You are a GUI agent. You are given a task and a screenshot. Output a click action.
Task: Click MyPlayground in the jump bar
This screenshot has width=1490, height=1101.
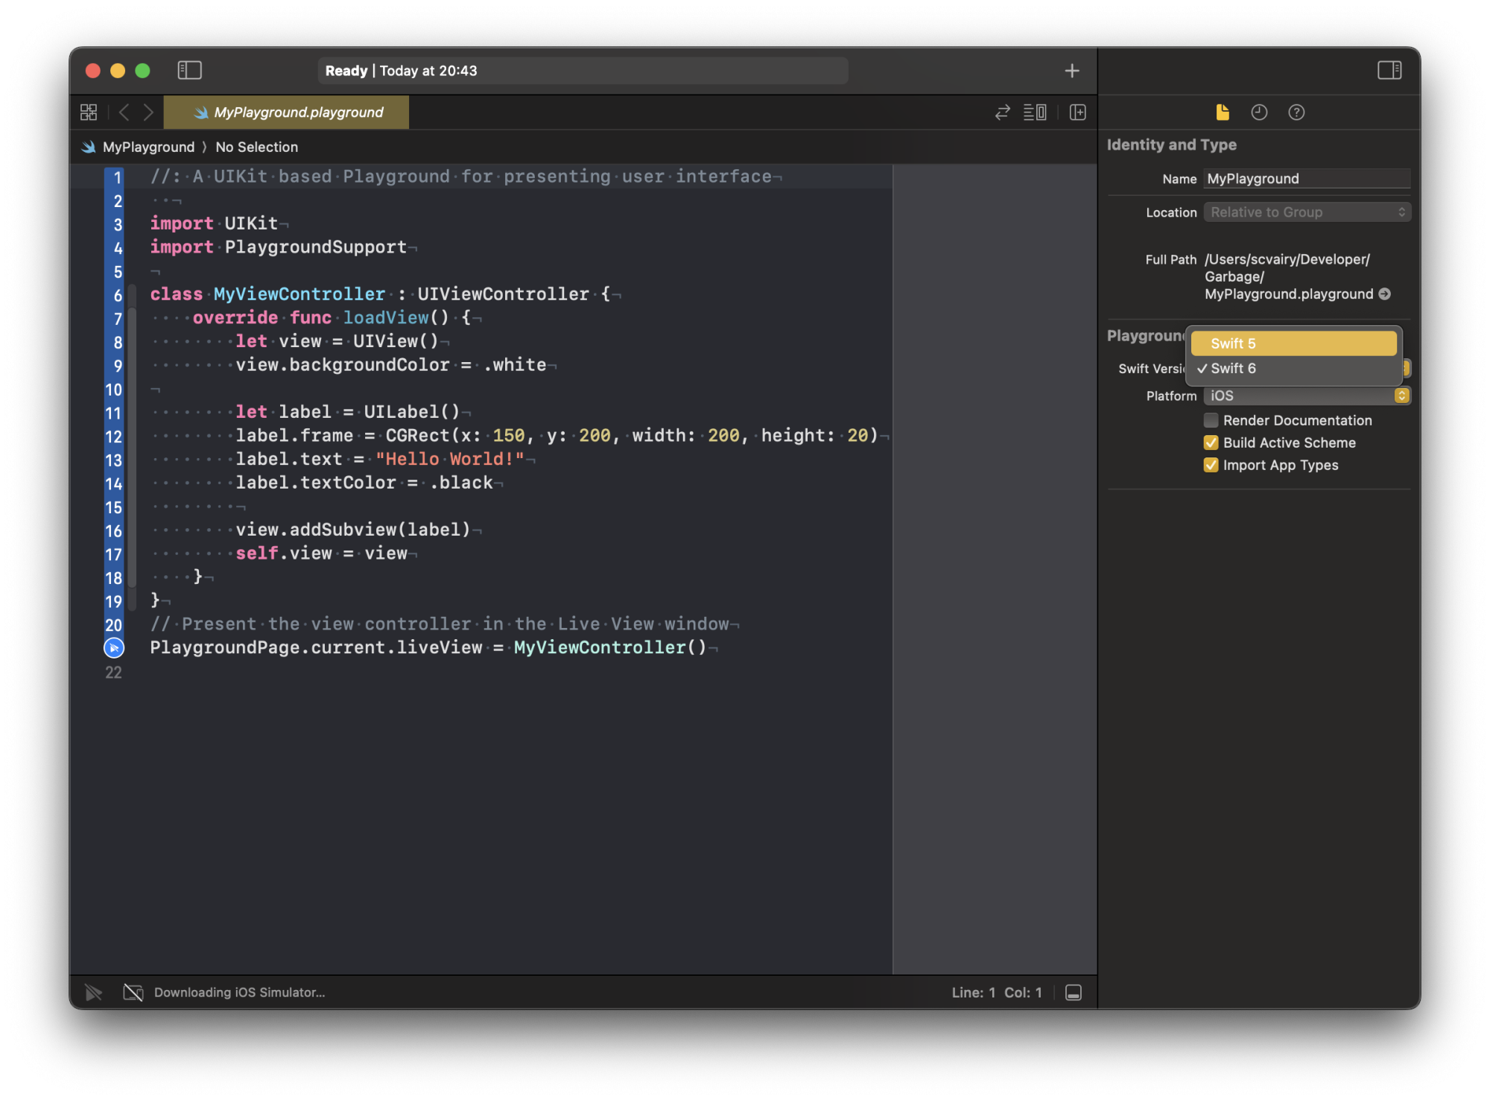(148, 147)
